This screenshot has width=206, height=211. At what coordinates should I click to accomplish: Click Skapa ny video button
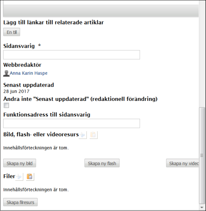182,163
